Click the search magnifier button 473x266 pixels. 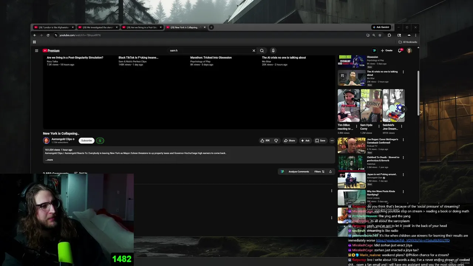coord(262,51)
